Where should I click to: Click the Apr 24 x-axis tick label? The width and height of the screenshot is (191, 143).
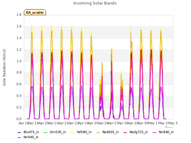click(x=83, y=123)
